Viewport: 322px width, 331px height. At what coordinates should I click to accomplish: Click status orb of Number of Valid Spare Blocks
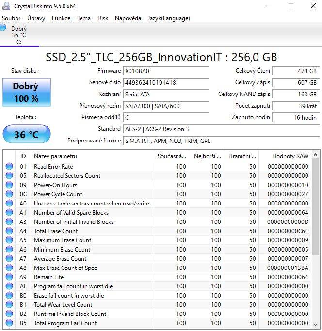tap(9, 212)
